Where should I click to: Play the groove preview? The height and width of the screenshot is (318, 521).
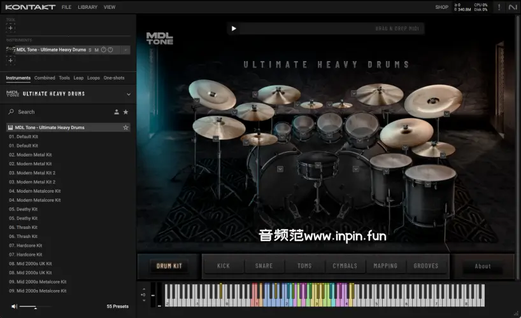pyautogui.click(x=234, y=29)
